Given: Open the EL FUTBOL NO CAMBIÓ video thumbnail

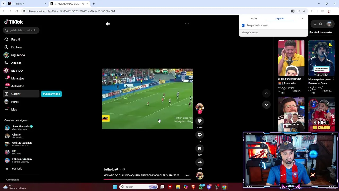Looking at the screenshot, I should (x=321, y=114).
